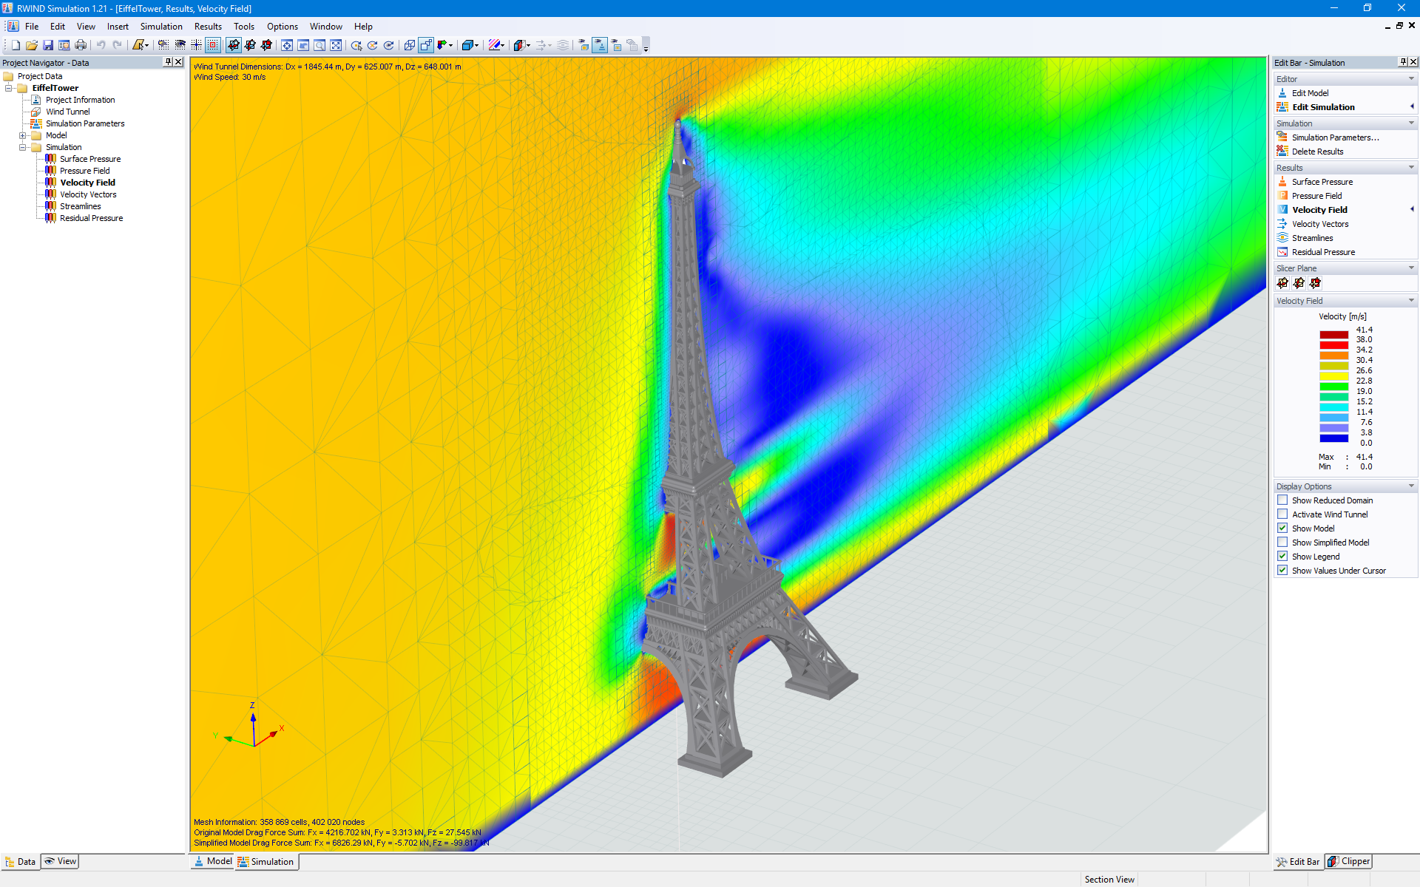Click the zoom all extents toolbar icon
The image size is (1420, 887).
[x=336, y=45]
